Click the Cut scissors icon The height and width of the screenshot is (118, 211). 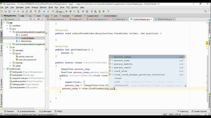tap(23, 11)
